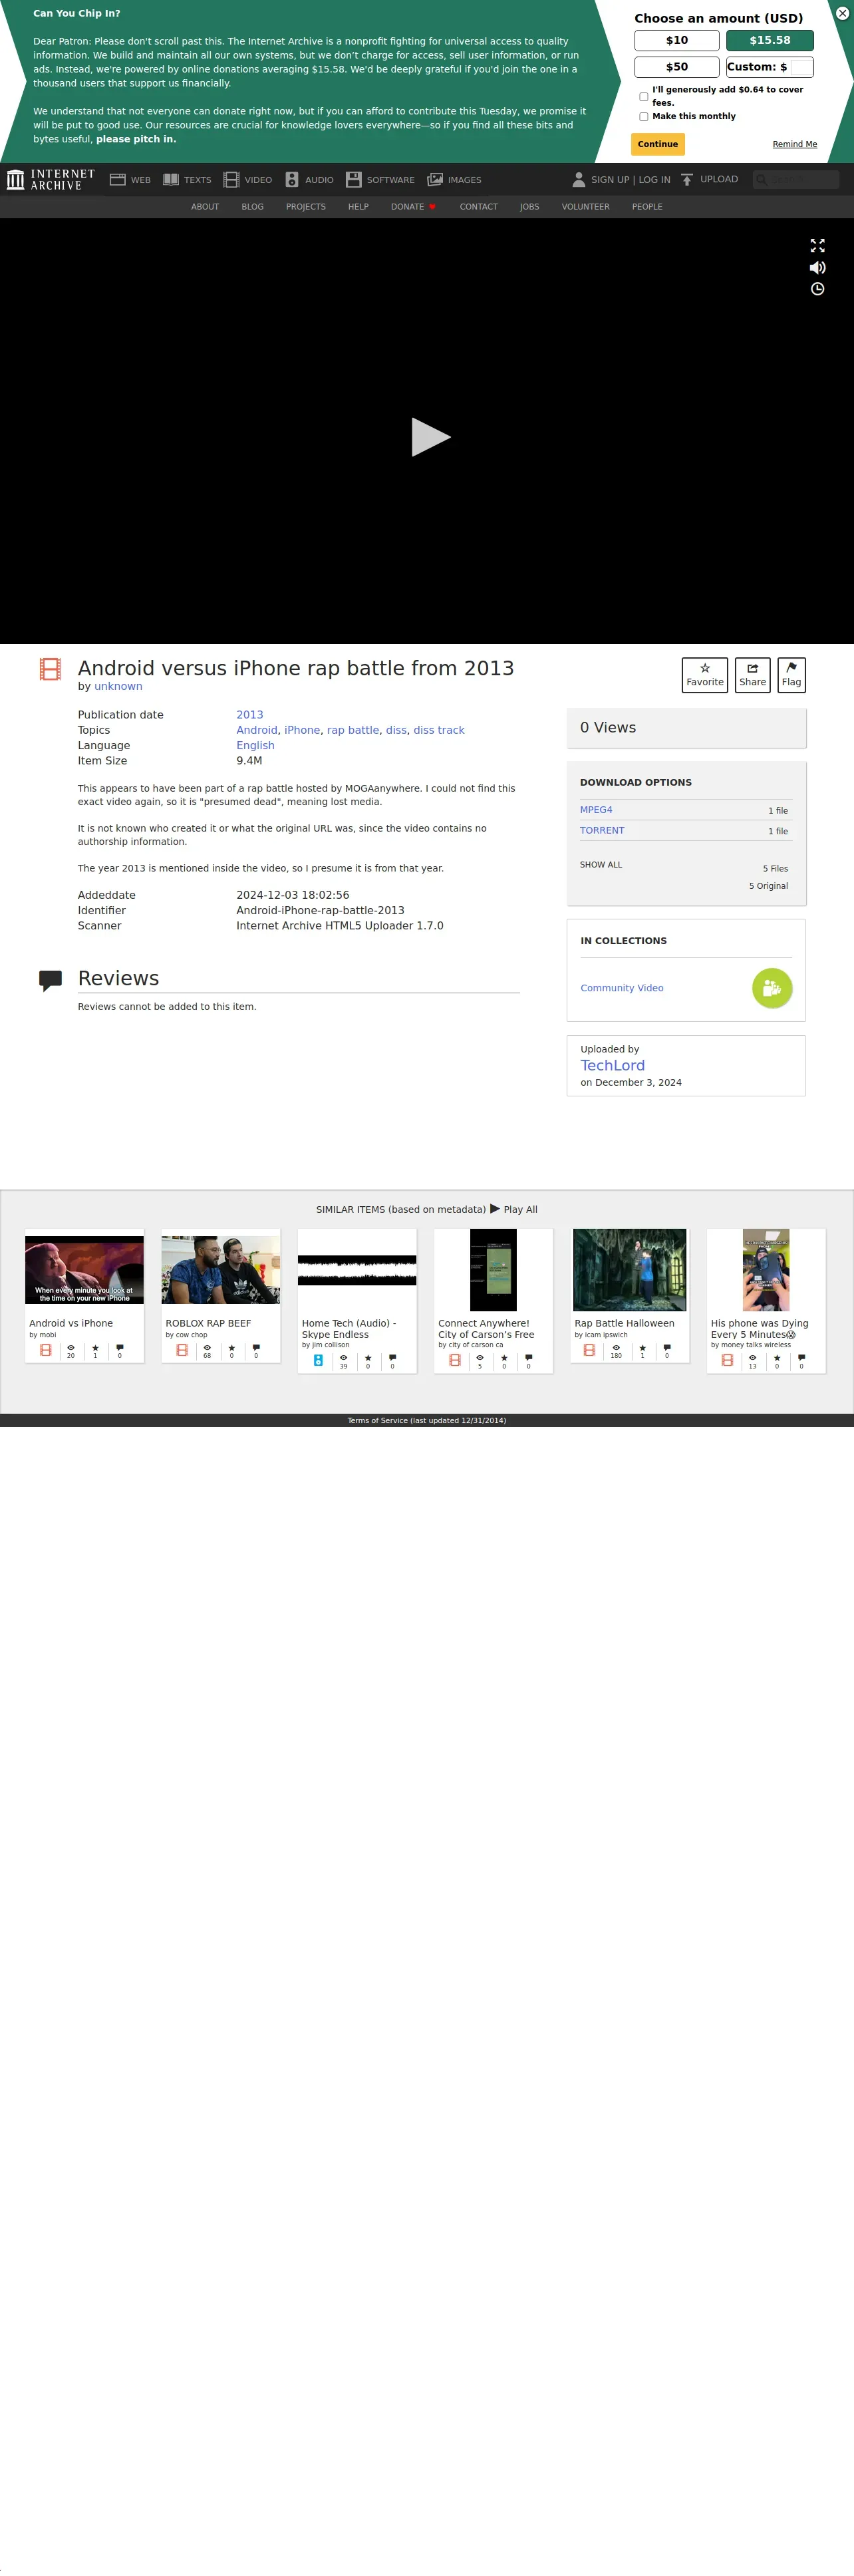Open the Audio section icon
The width and height of the screenshot is (854, 2576).
pyautogui.click(x=292, y=180)
